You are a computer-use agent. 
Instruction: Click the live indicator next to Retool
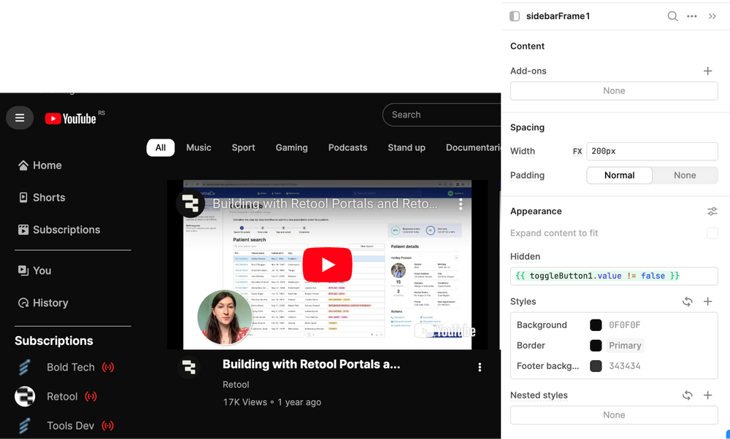tap(91, 397)
